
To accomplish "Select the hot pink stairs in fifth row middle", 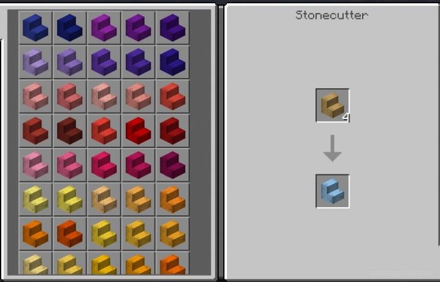I will tap(104, 165).
